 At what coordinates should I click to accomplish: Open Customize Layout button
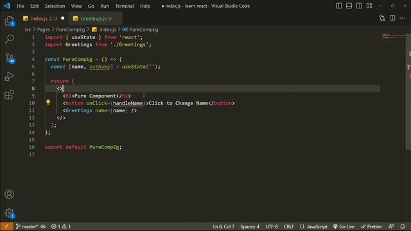point(369,6)
